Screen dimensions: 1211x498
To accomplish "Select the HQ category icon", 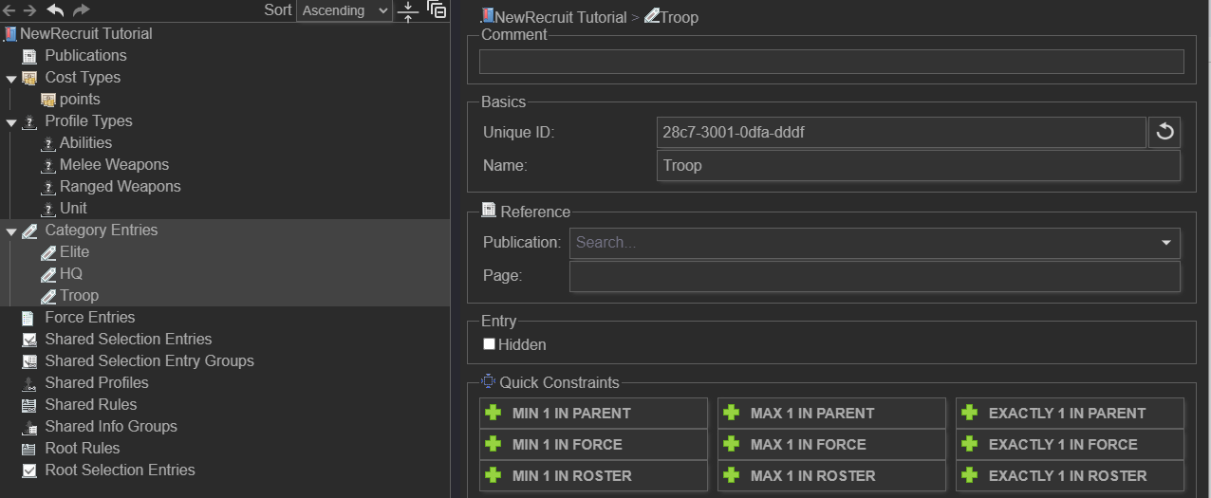I will click(x=48, y=274).
